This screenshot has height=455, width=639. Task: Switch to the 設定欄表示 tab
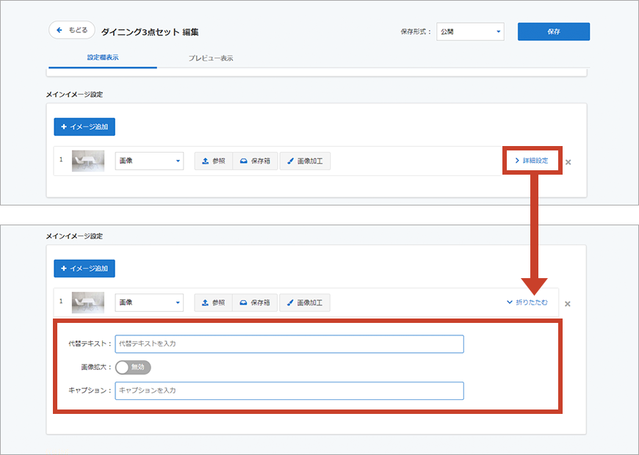[102, 57]
